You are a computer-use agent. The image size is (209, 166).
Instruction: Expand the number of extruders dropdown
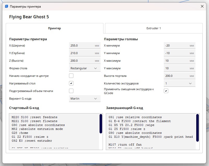[179, 83]
